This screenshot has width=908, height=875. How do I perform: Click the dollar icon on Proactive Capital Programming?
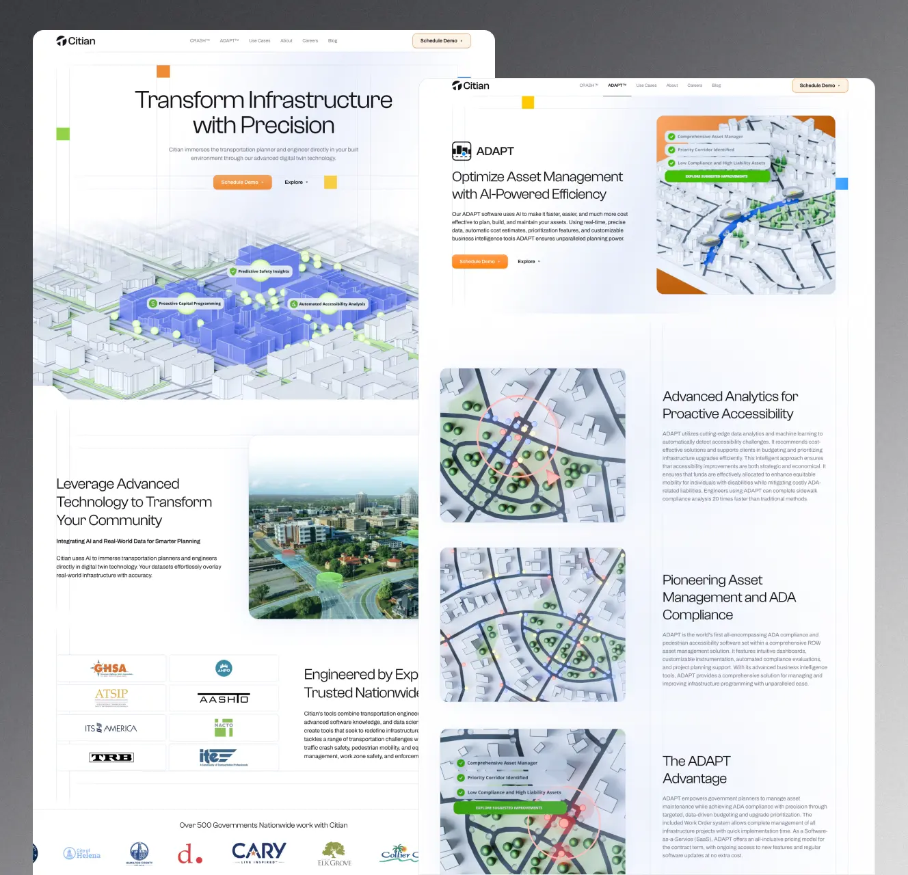coord(153,304)
